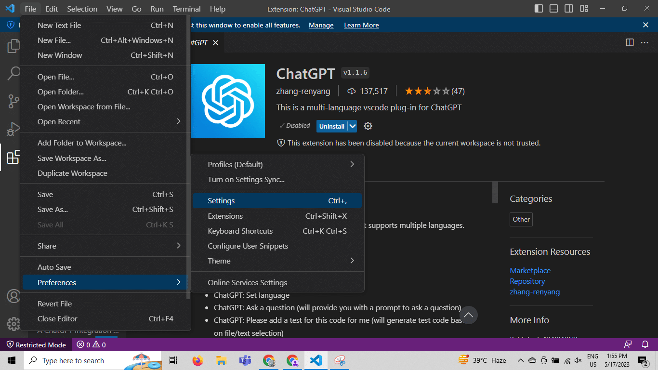Click Turn on Settings Sync
Viewport: 658px width, 370px height.
(277, 179)
